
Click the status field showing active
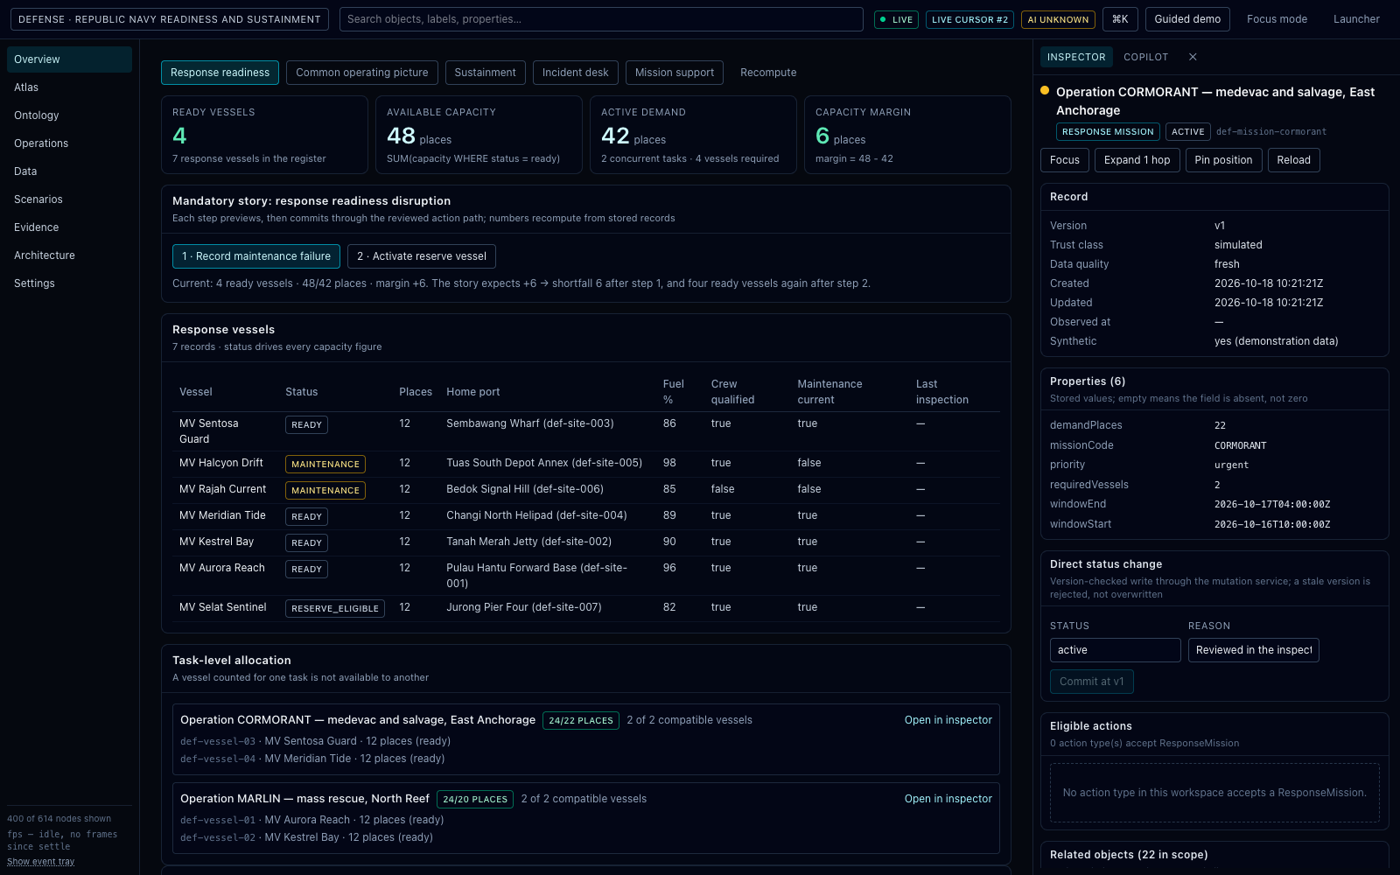[1116, 650]
